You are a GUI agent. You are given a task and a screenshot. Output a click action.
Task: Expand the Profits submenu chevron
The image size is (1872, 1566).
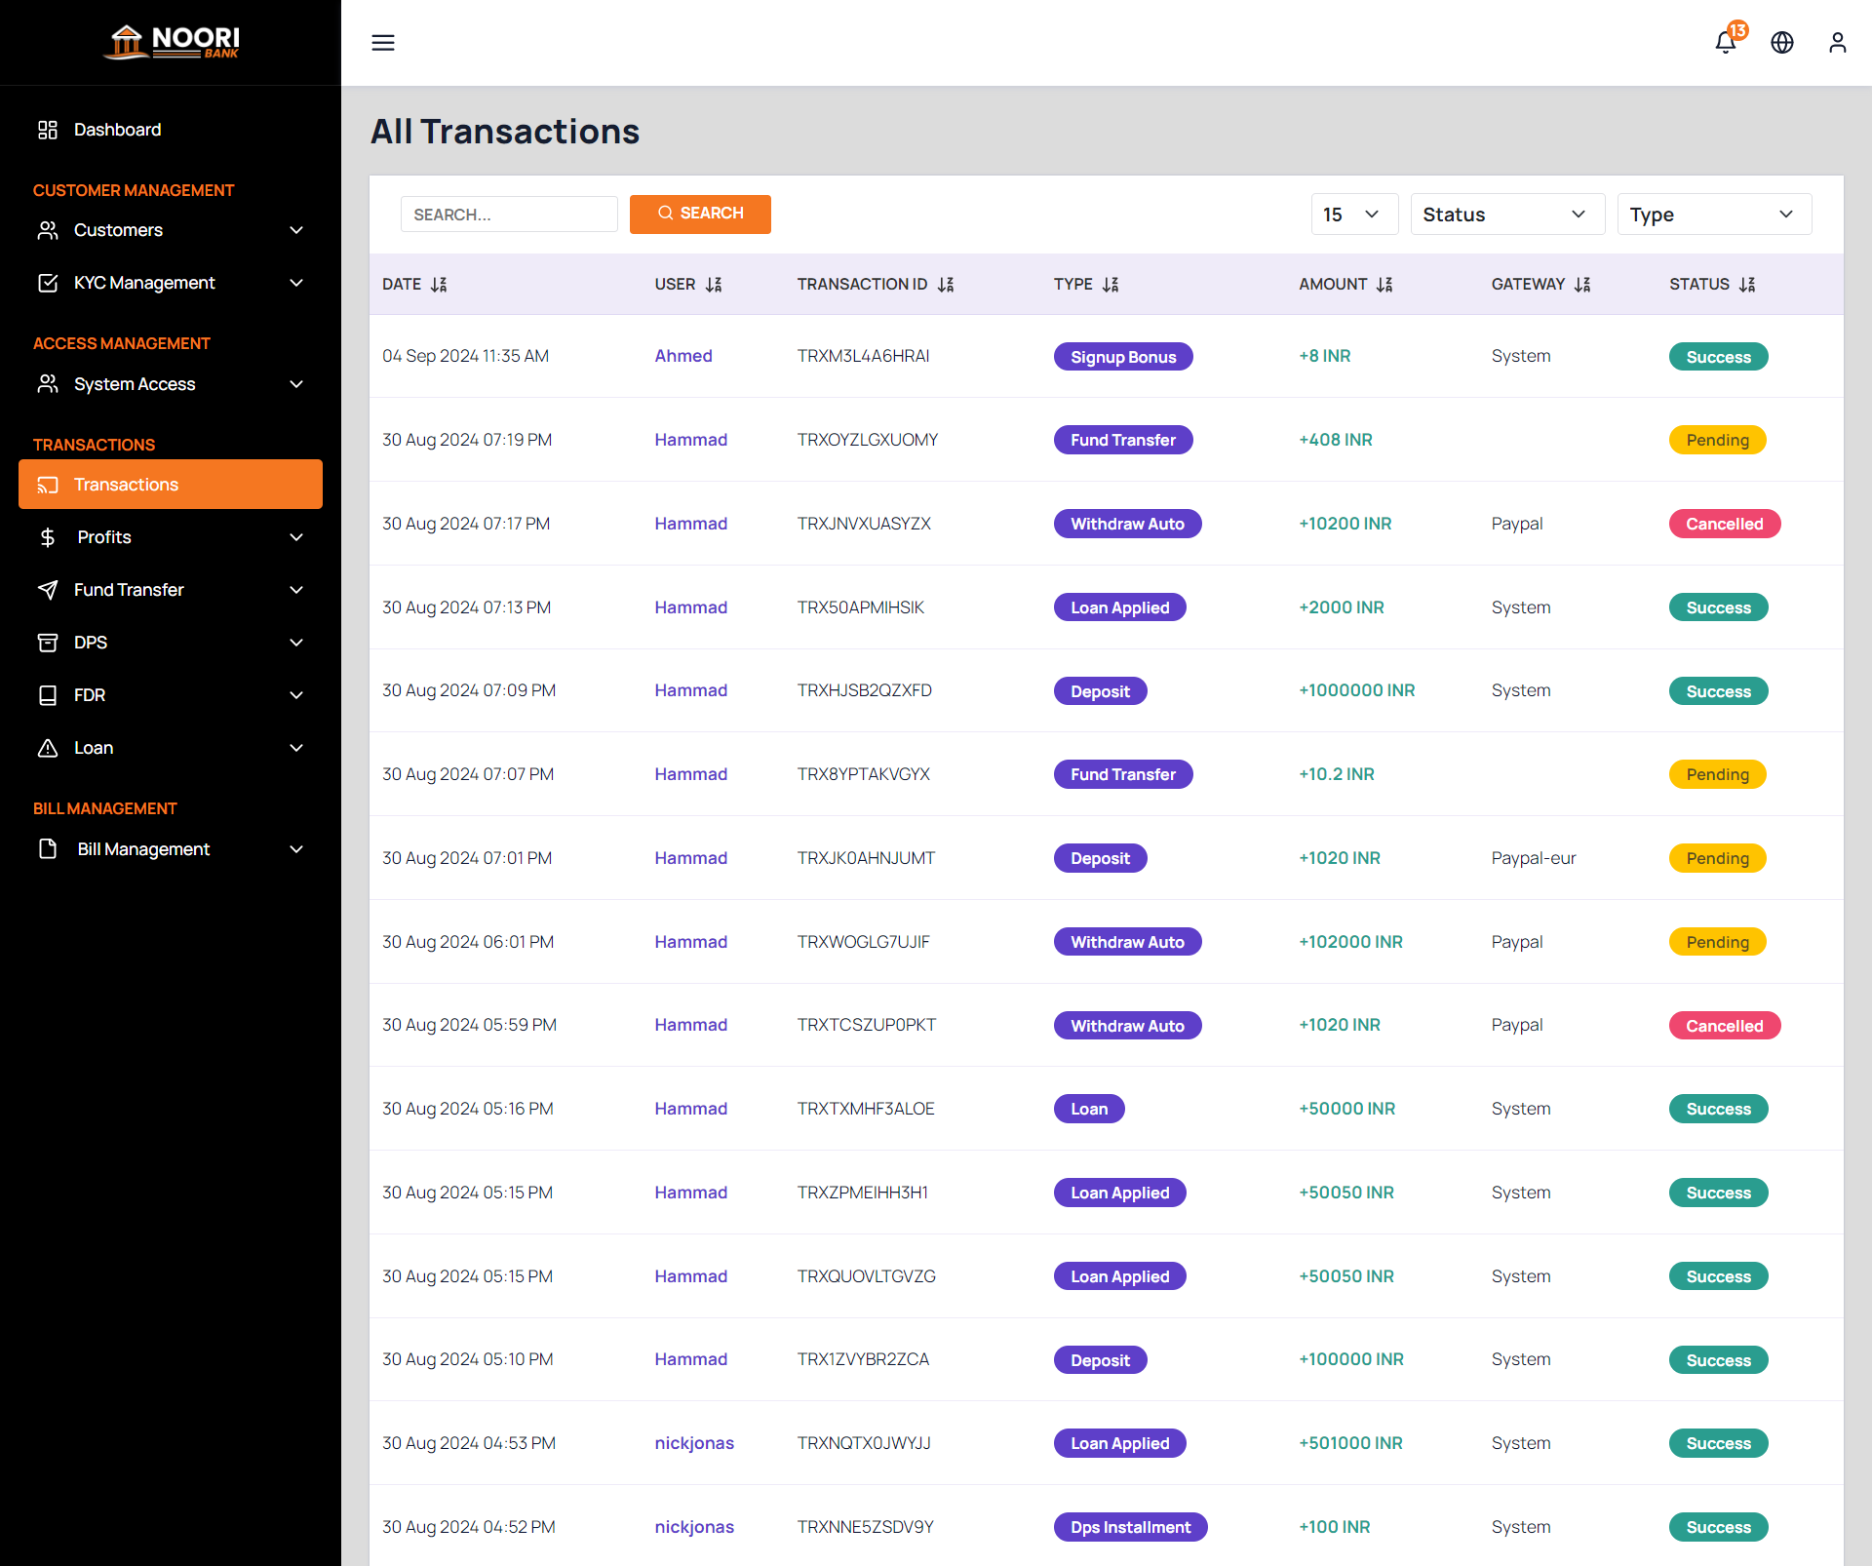pos(296,537)
